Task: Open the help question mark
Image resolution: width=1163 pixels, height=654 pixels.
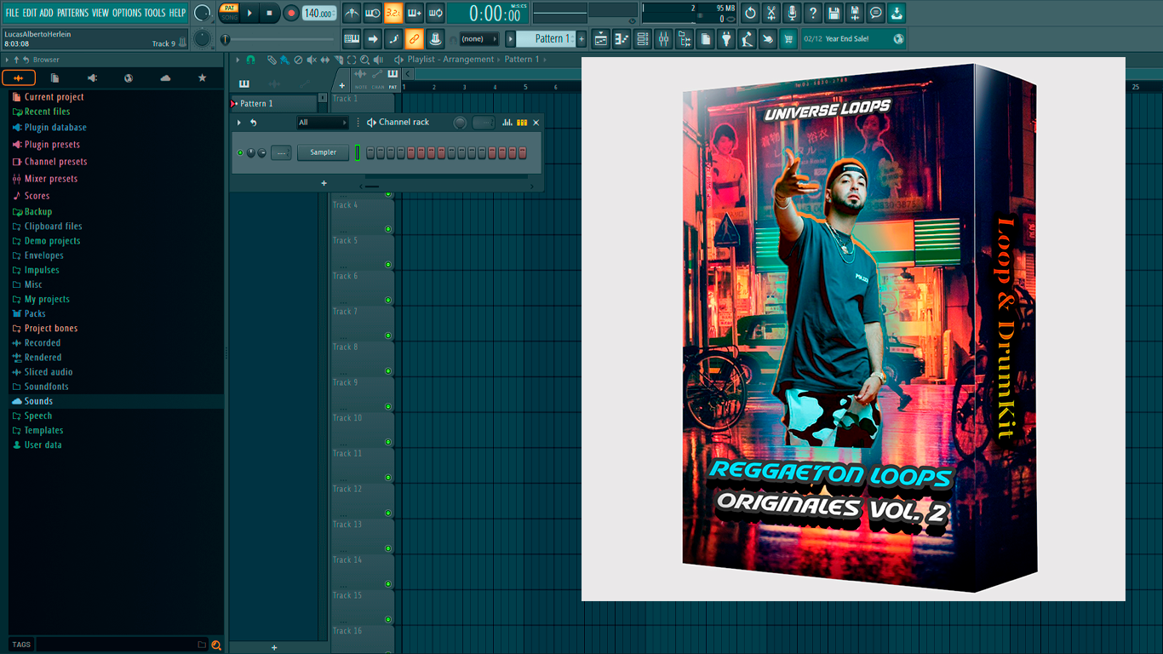Action: tap(813, 14)
